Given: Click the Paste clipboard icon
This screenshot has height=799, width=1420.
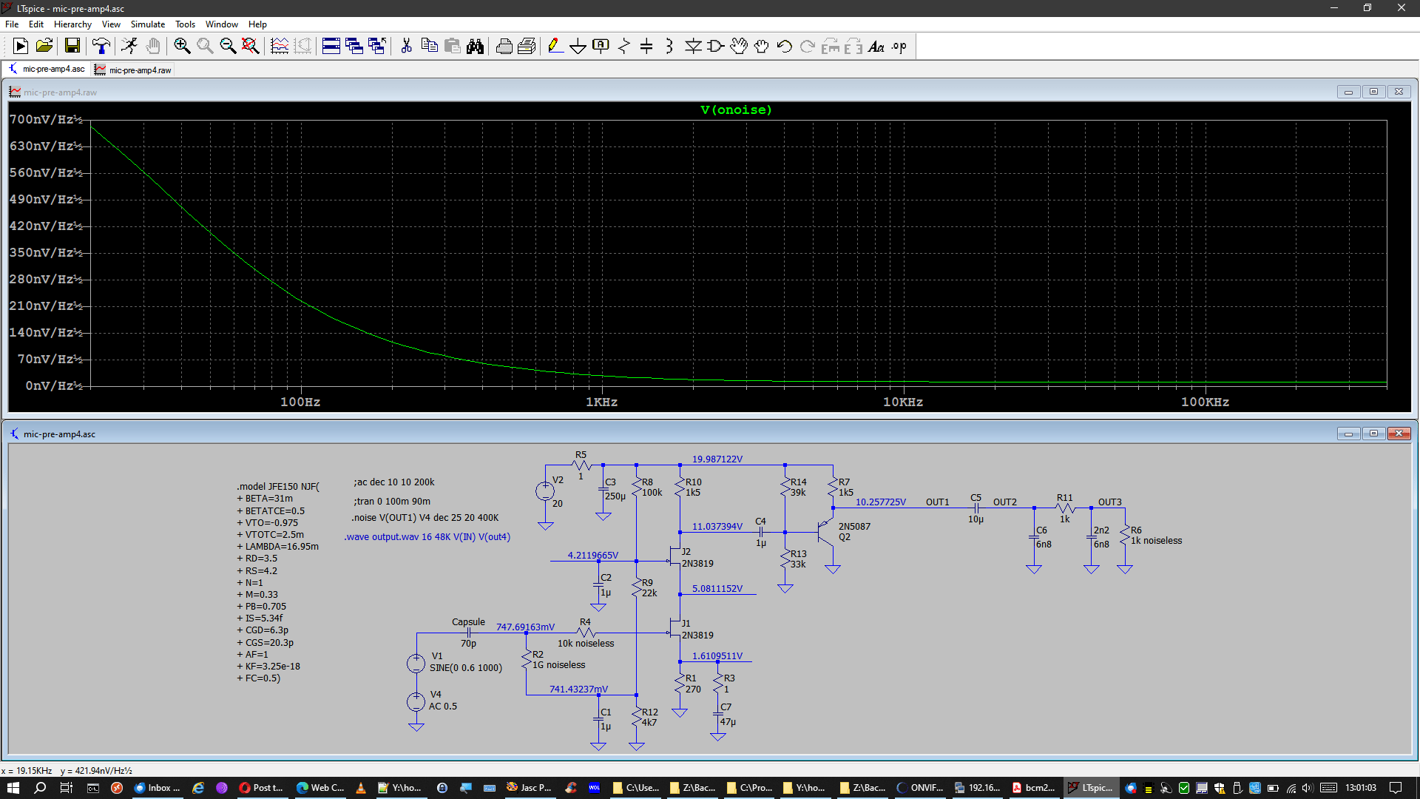Looking at the screenshot, I should pyautogui.click(x=453, y=46).
